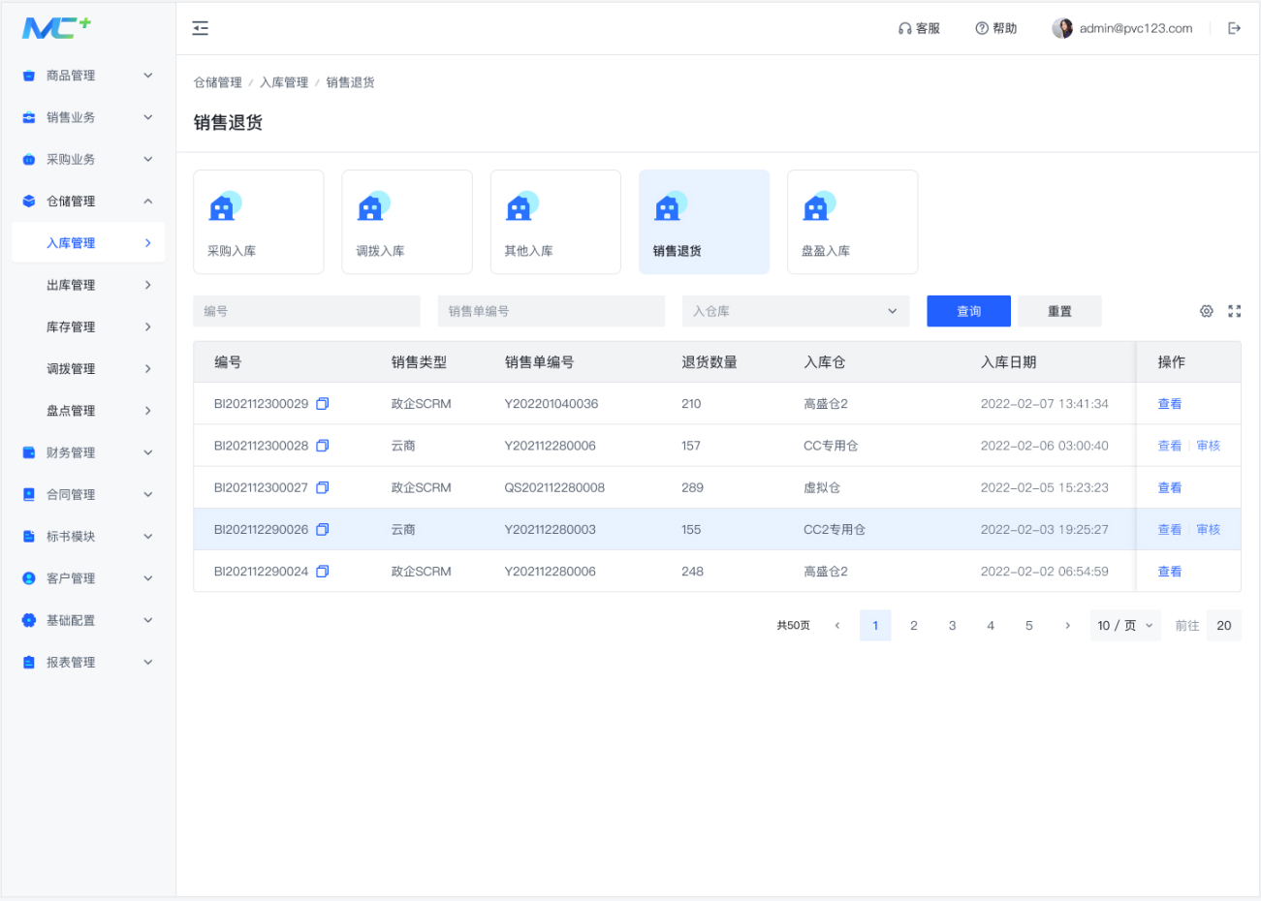The width and height of the screenshot is (1261, 901).
Task: Click the 商品管理 sidebar icon
Action: pyautogui.click(x=29, y=76)
